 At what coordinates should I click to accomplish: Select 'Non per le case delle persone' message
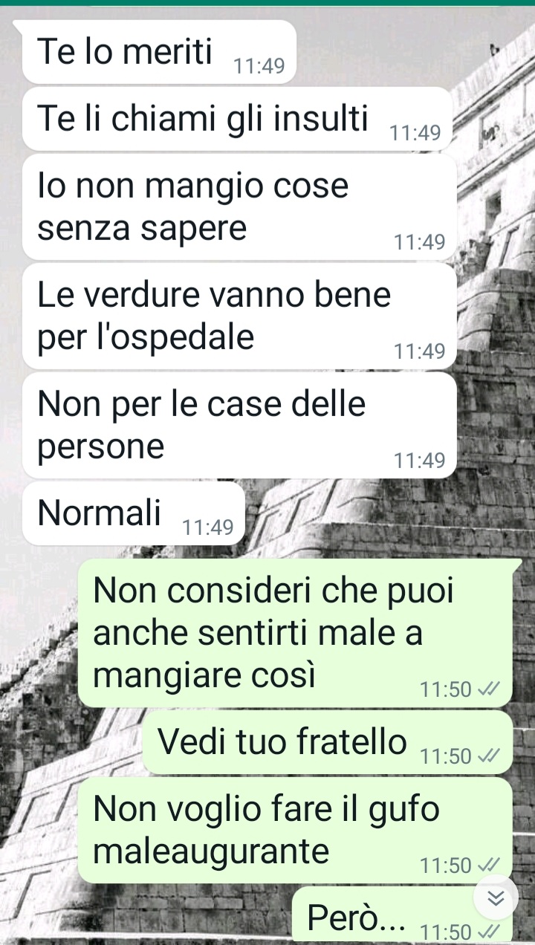[x=240, y=426]
